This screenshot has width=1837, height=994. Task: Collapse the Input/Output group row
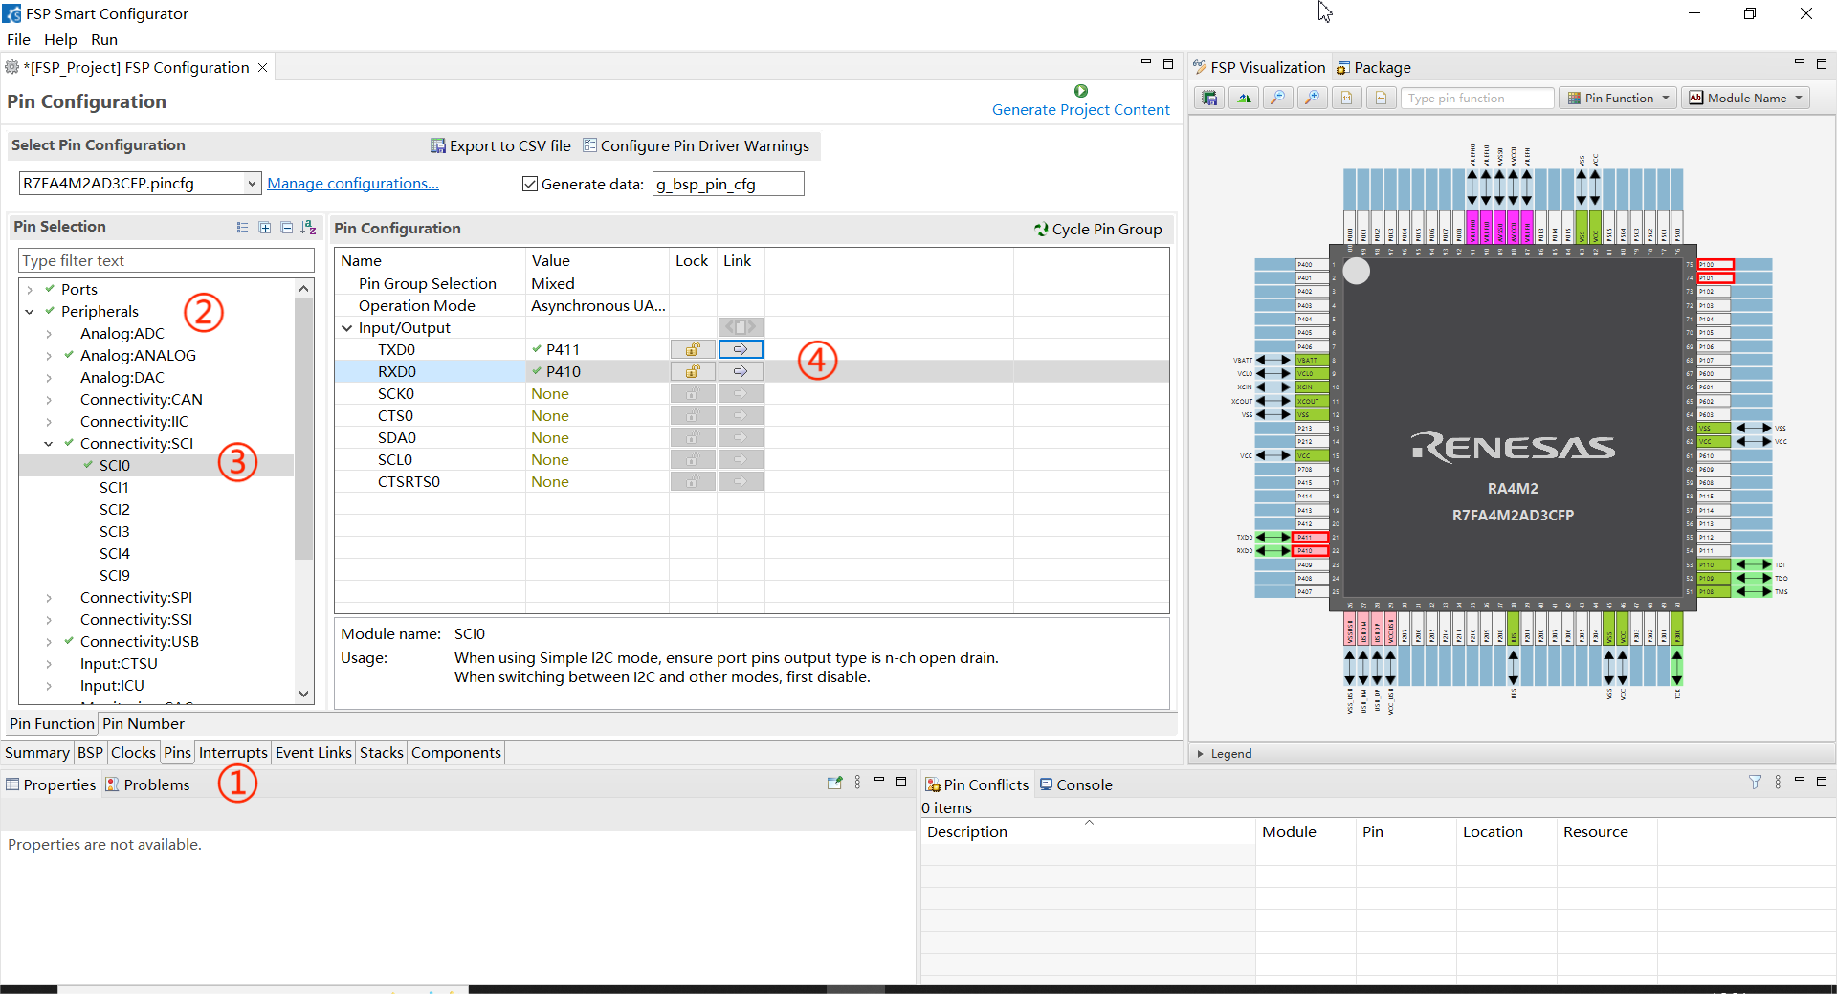(x=346, y=328)
